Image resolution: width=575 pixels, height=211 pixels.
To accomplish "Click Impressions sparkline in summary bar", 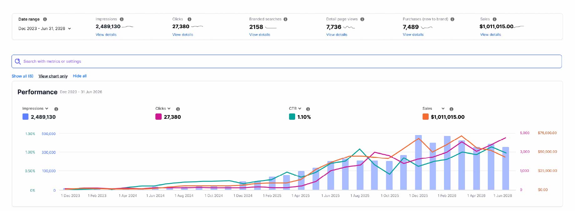I will click(128, 27).
